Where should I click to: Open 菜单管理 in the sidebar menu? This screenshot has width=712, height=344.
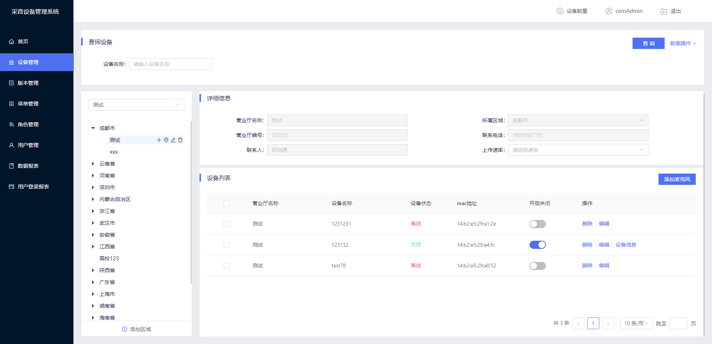pos(37,104)
